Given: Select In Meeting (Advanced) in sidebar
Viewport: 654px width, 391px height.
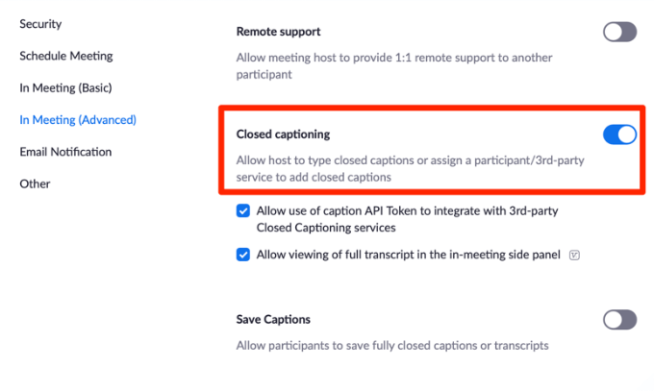Looking at the screenshot, I should coord(78,120).
